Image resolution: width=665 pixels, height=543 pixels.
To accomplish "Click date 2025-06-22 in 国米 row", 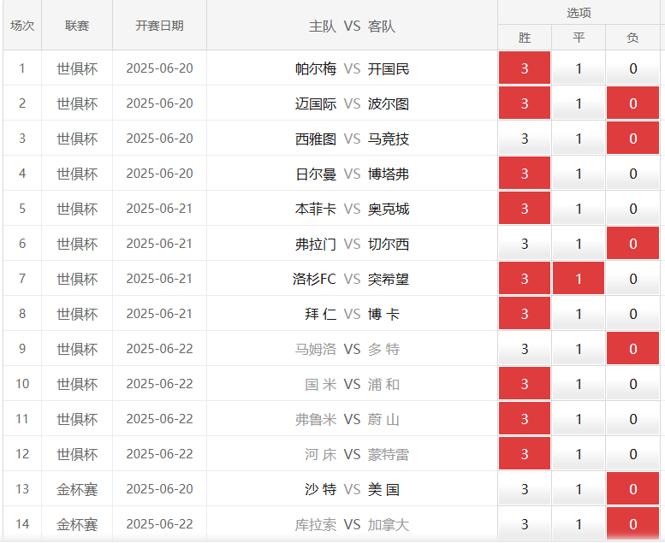I will (x=159, y=384).
